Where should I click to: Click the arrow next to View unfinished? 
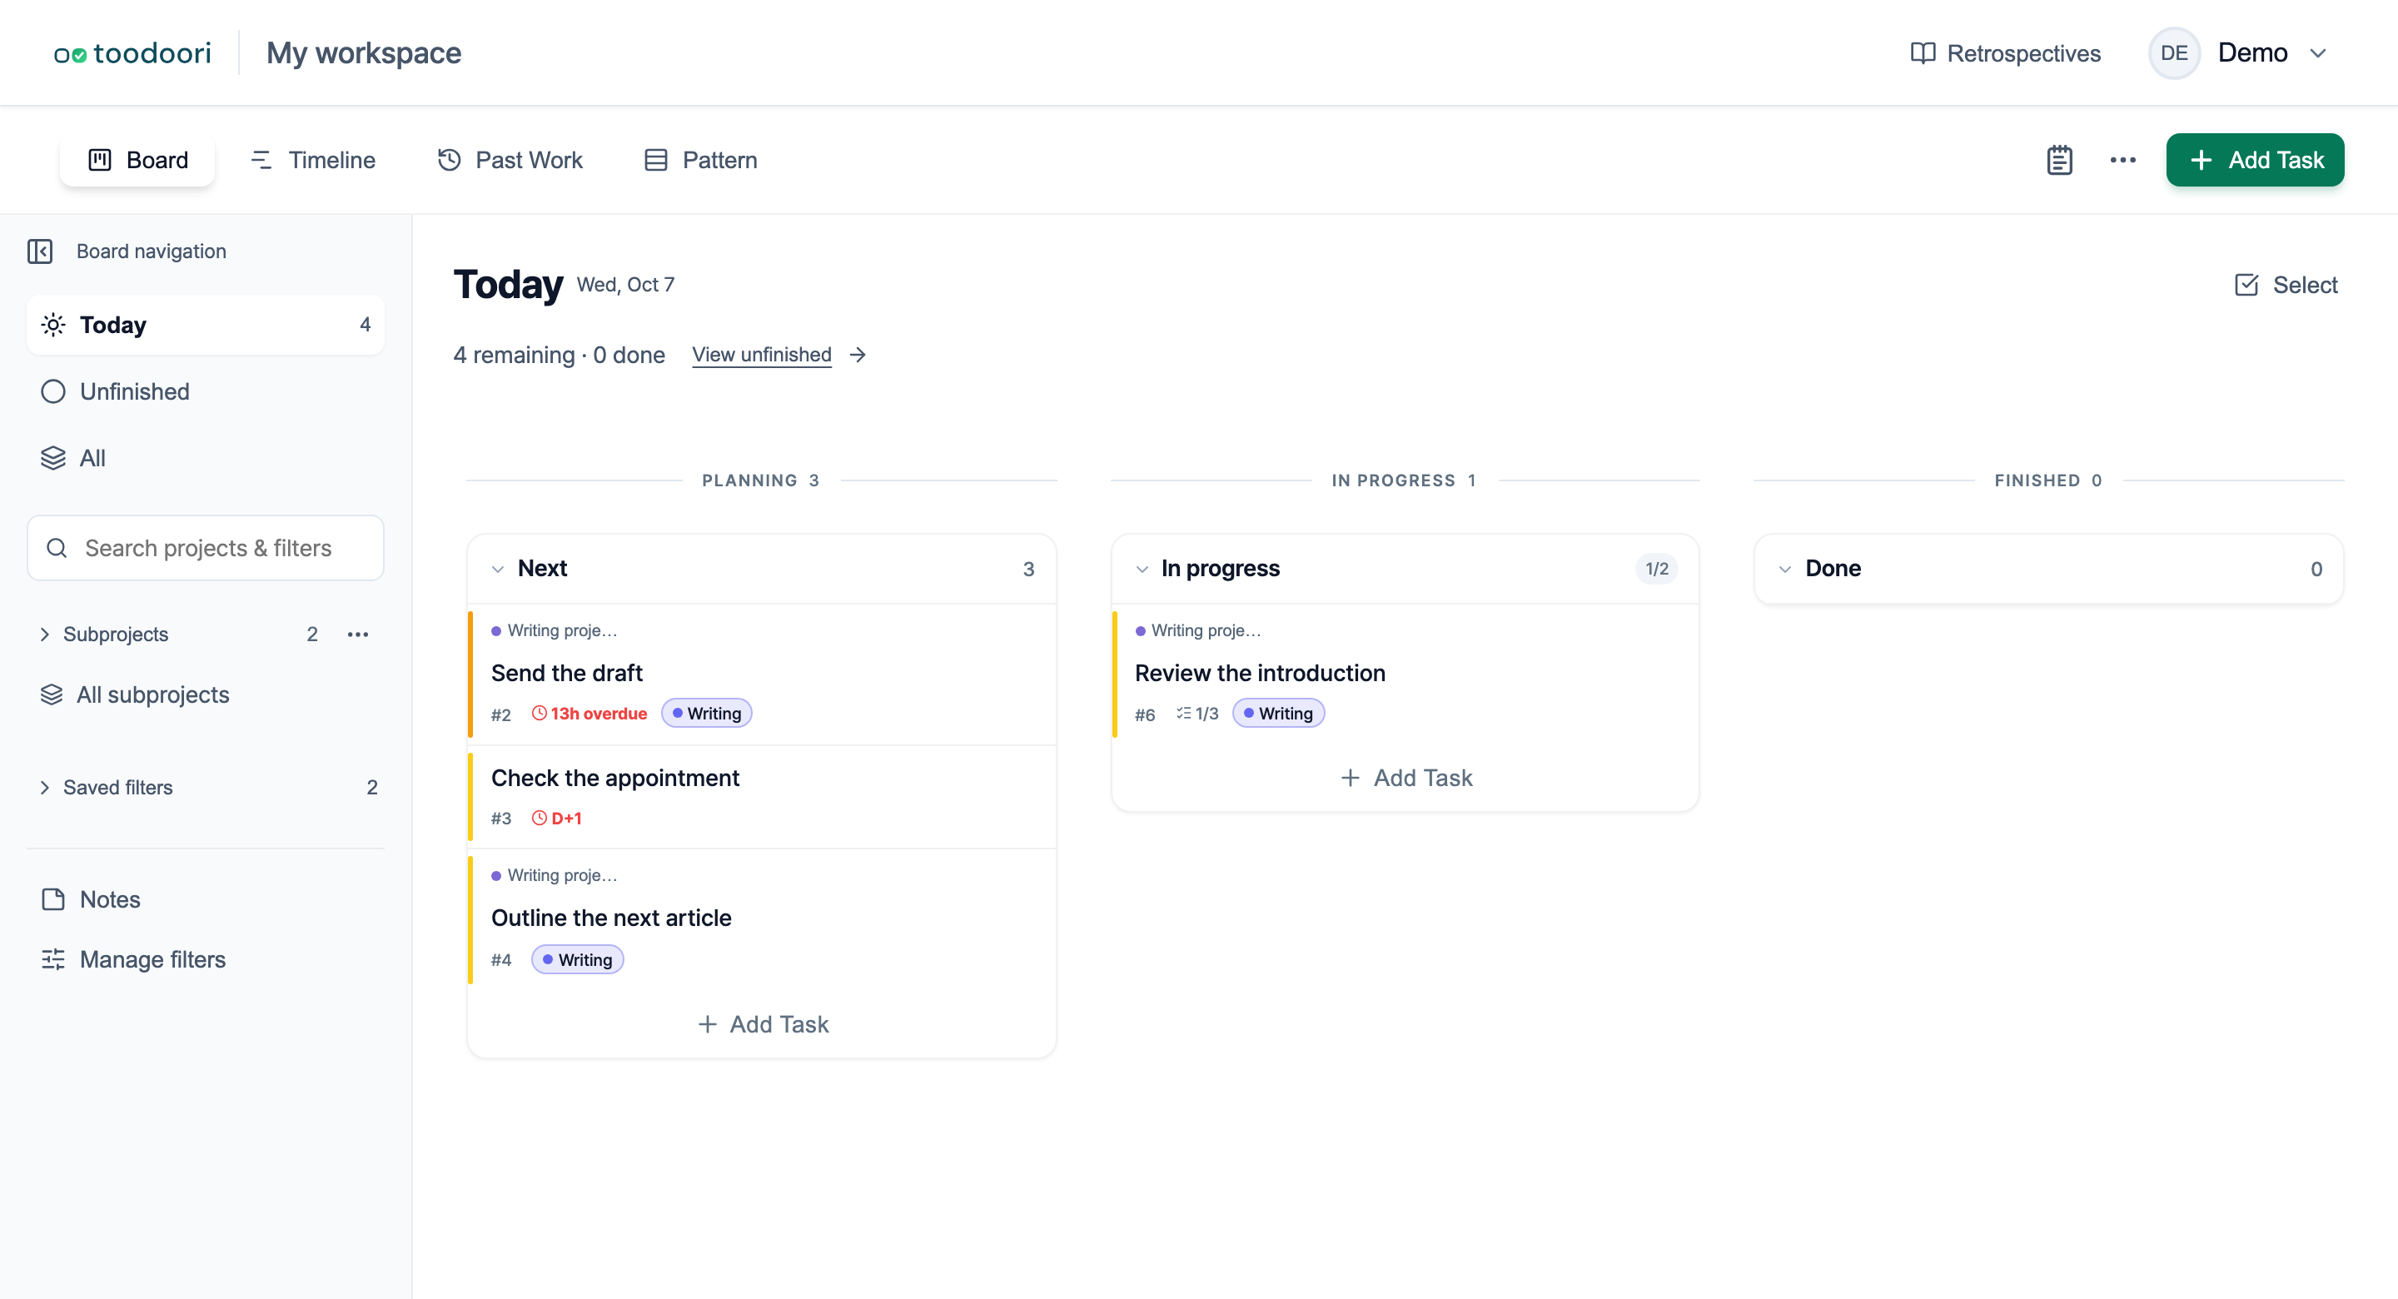click(858, 355)
